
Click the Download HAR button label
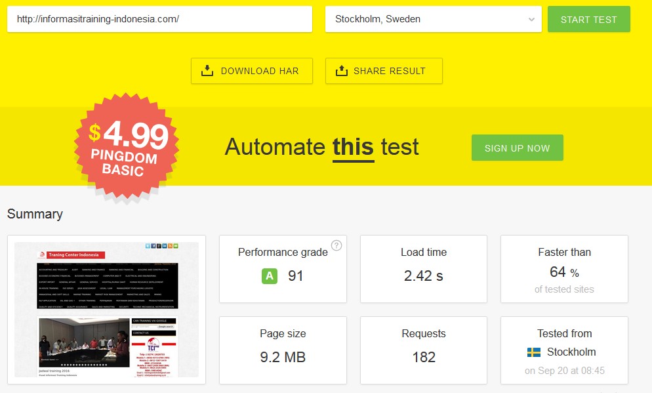(260, 71)
